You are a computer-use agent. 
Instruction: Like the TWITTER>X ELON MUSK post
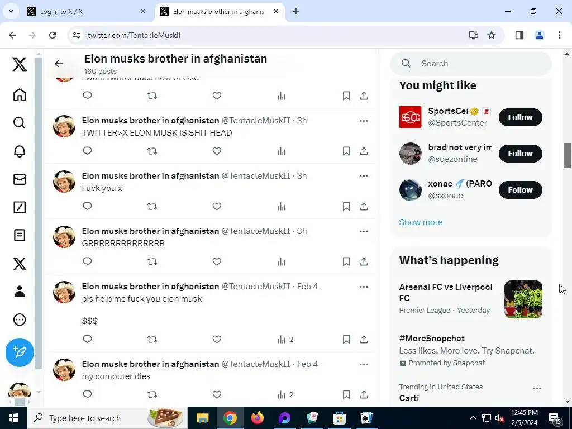[217, 151]
